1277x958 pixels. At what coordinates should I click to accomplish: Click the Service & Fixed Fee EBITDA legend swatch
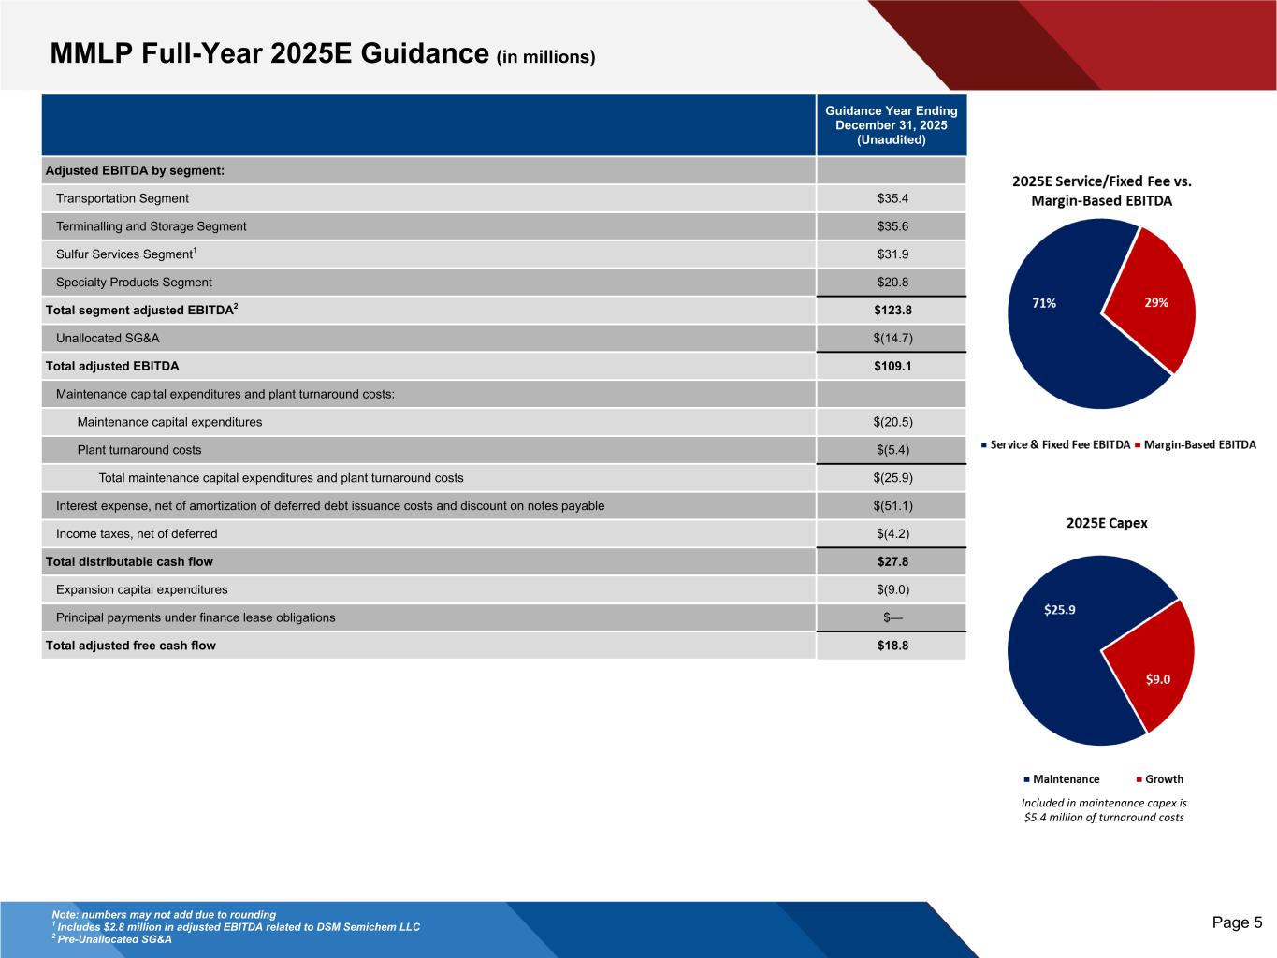click(983, 445)
